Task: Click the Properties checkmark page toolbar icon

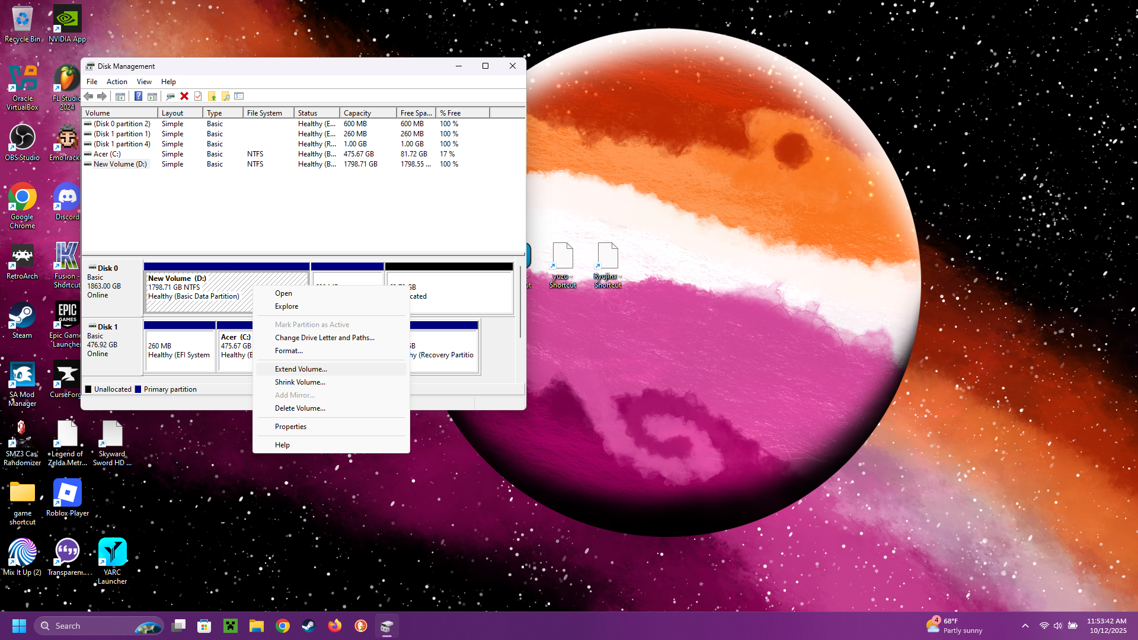Action: [x=198, y=96]
